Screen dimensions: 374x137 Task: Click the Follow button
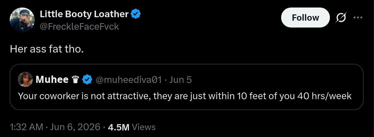click(x=305, y=18)
